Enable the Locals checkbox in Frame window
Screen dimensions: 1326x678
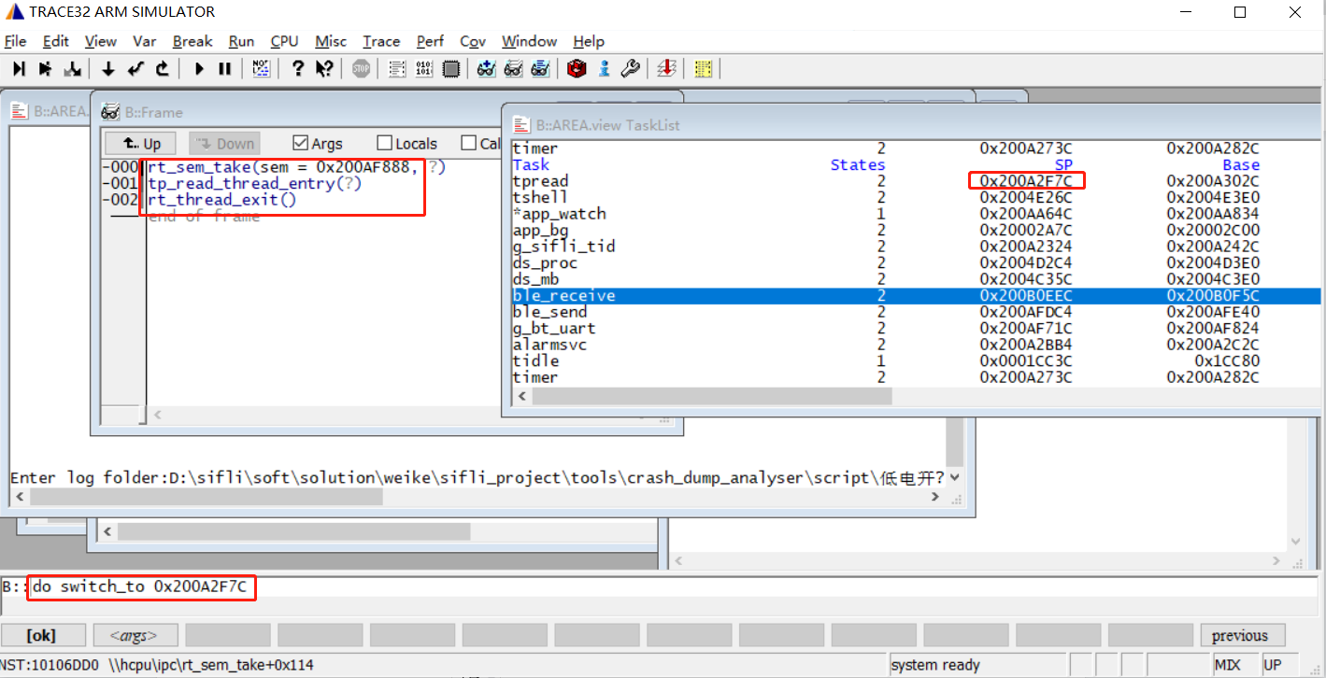(384, 143)
